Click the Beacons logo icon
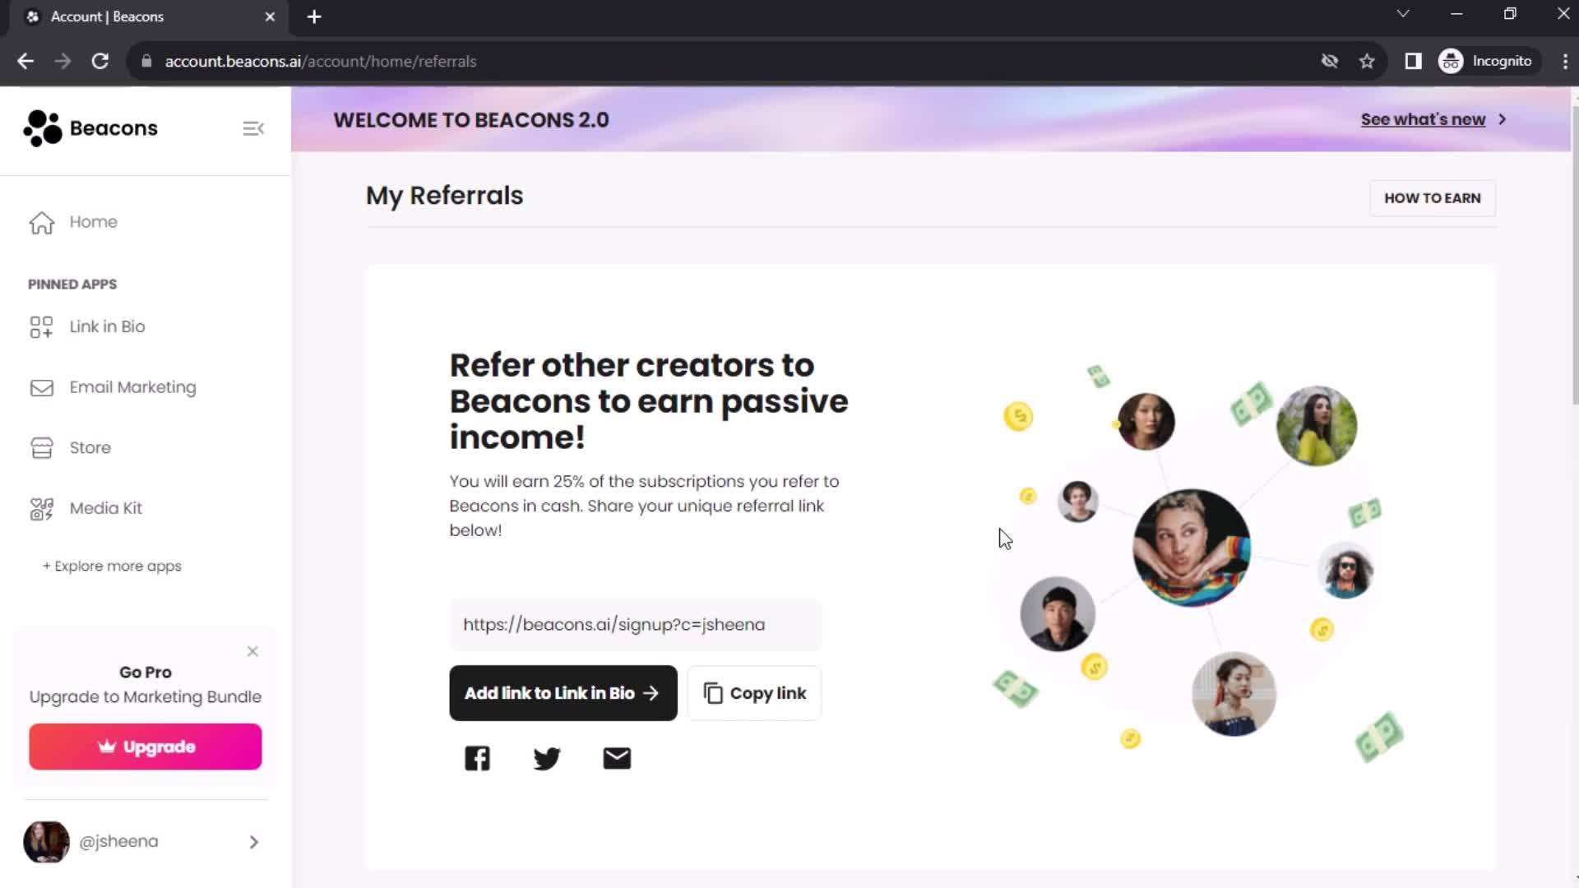The width and height of the screenshot is (1579, 888). pyautogui.click(x=41, y=128)
